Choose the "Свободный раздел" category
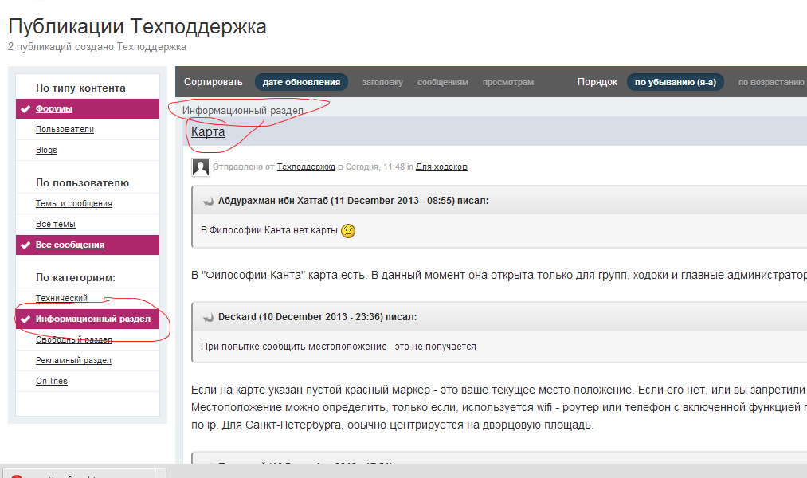This screenshot has width=807, height=478. [x=73, y=339]
